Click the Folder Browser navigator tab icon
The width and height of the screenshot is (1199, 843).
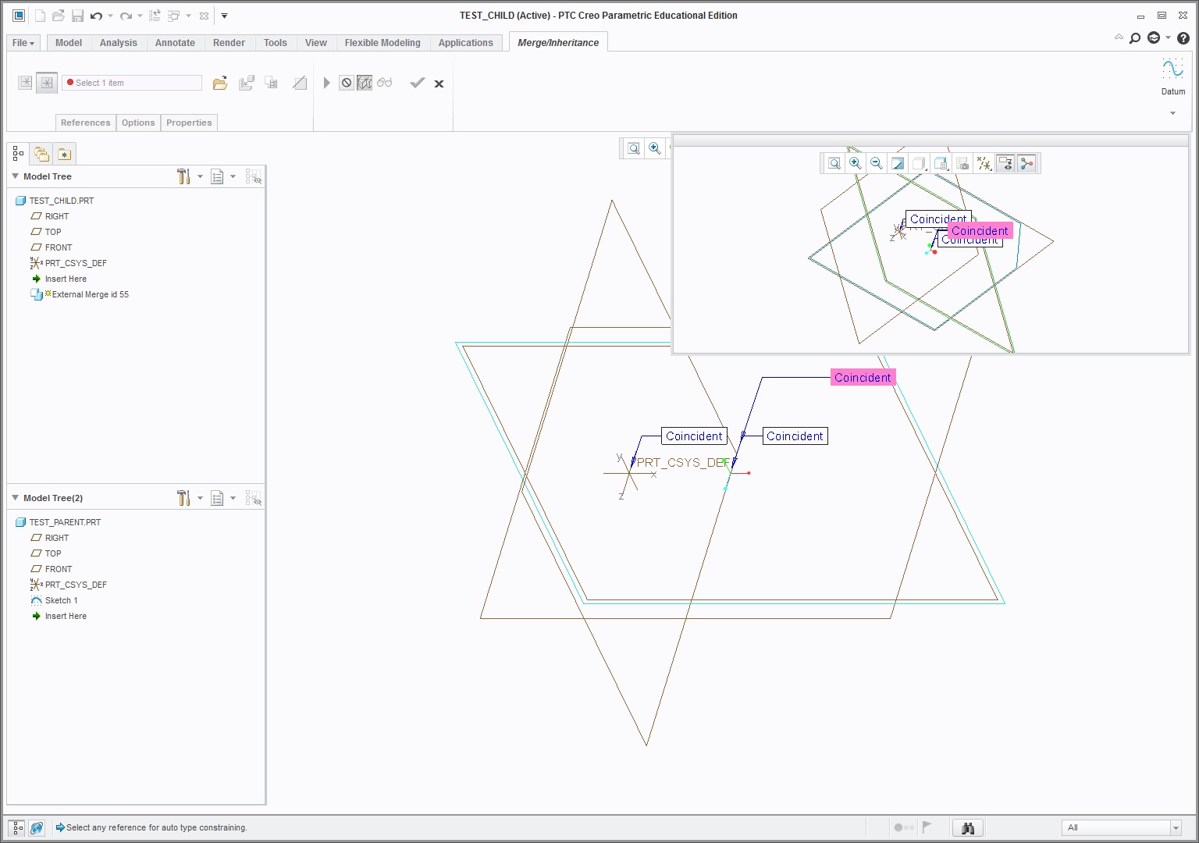[x=41, y=154]
